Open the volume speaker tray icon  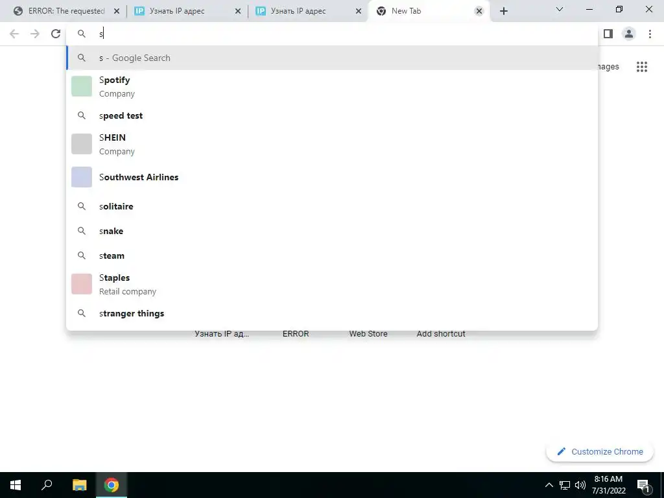pos(580,485)
